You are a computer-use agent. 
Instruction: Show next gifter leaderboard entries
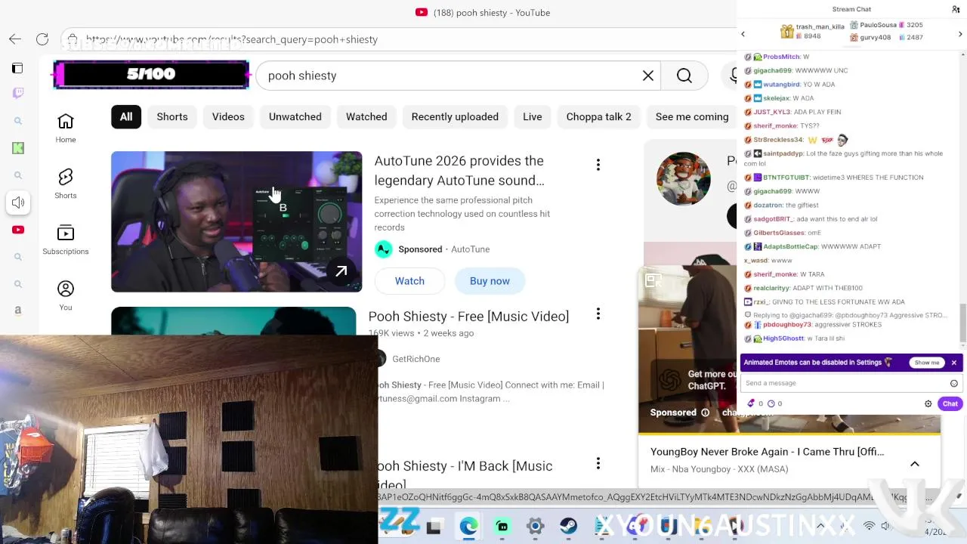(x=960, y=34)
